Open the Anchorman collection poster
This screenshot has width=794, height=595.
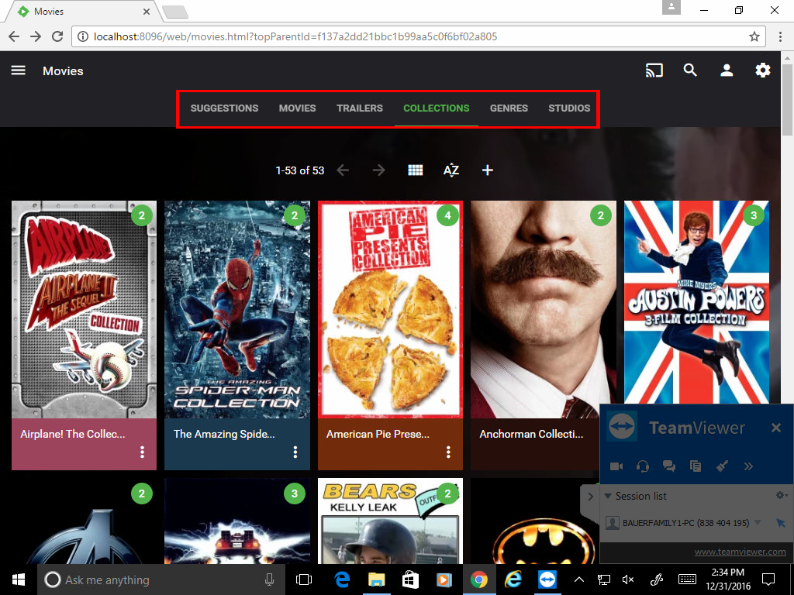click(544, 309)
